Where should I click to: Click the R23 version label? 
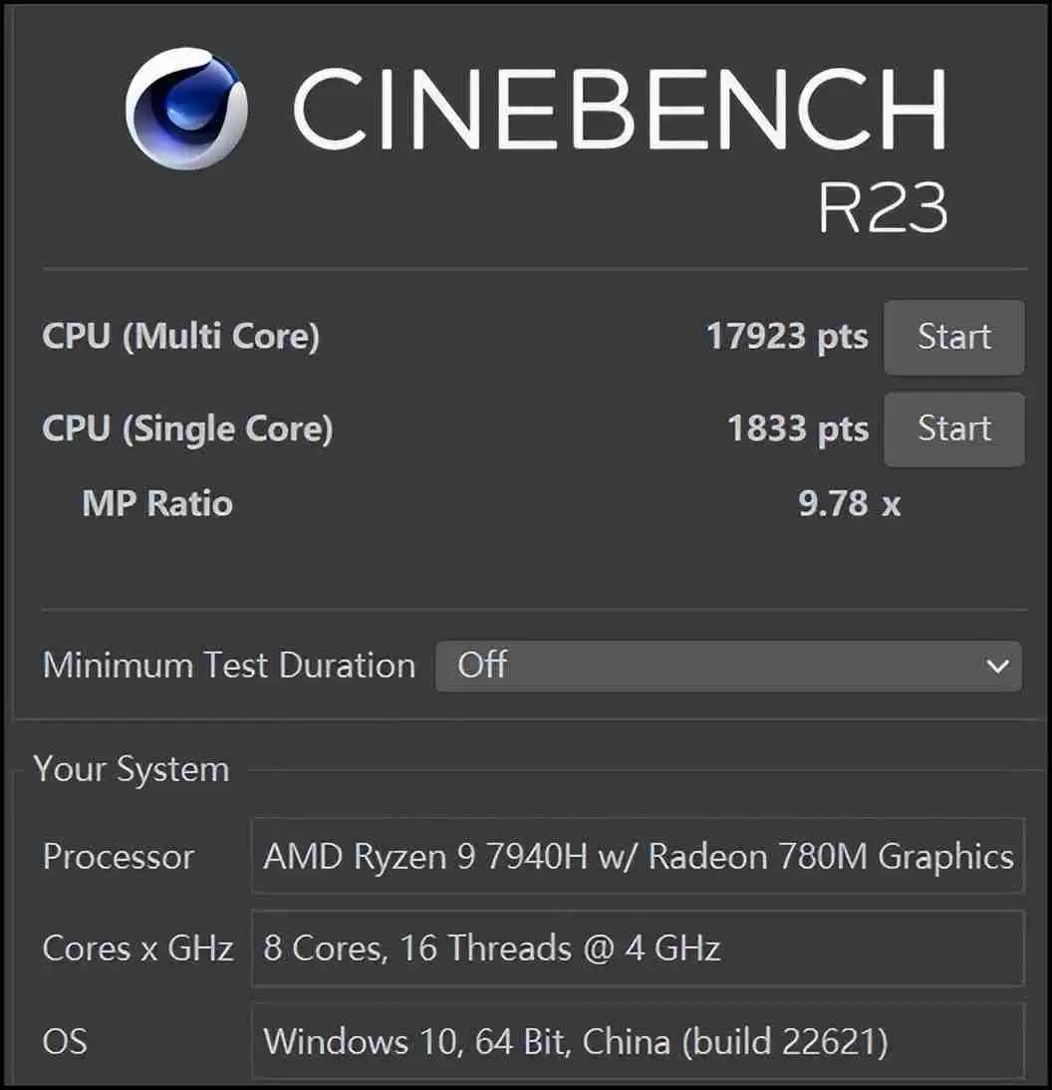tap(881, 206)
